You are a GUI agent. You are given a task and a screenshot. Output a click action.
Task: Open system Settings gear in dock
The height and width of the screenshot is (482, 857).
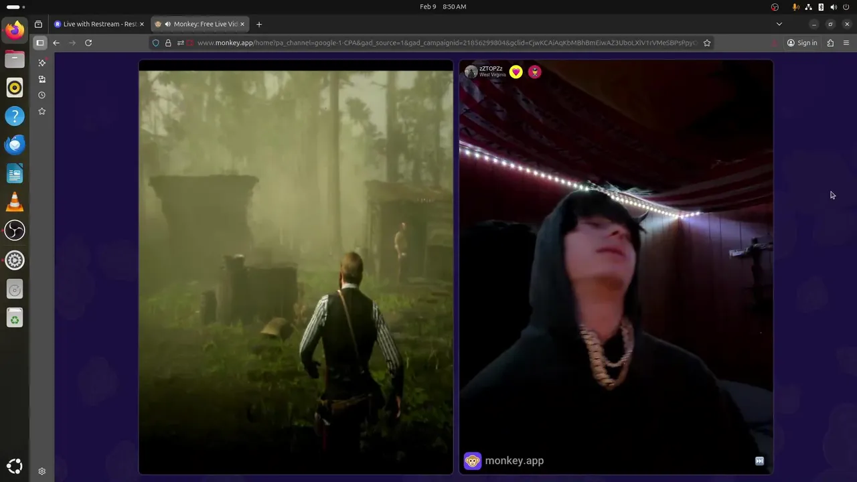point(15,260)
